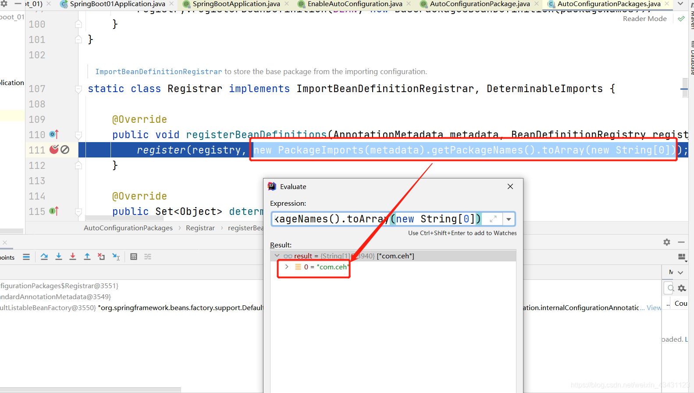Click the registerBea… breadcrumb item

246,228
